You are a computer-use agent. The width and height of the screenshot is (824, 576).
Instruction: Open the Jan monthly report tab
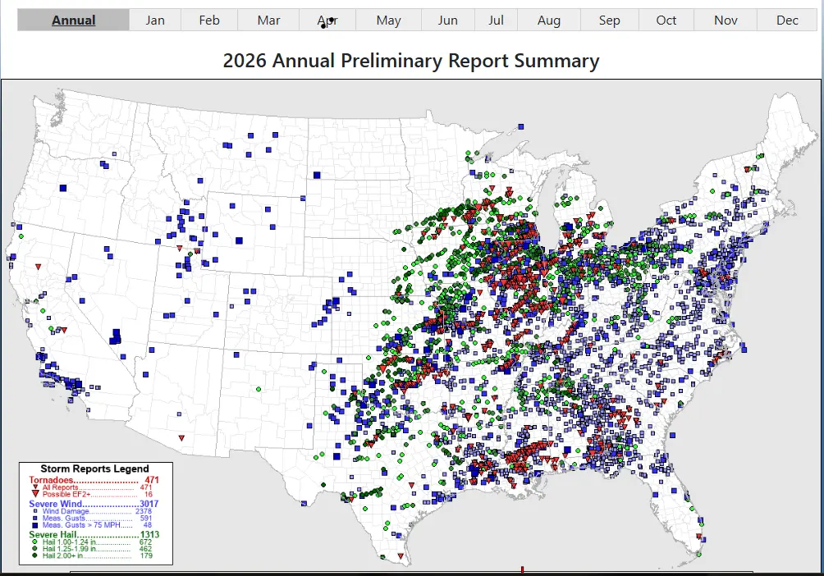(x=155, y=20)
